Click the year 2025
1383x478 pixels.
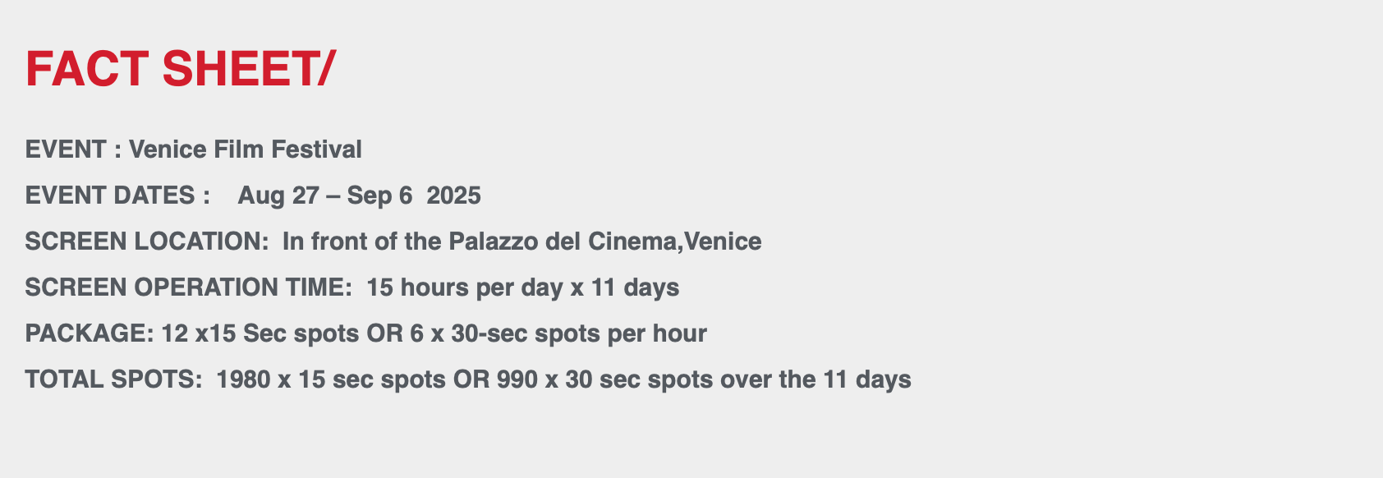coord(454,195)
